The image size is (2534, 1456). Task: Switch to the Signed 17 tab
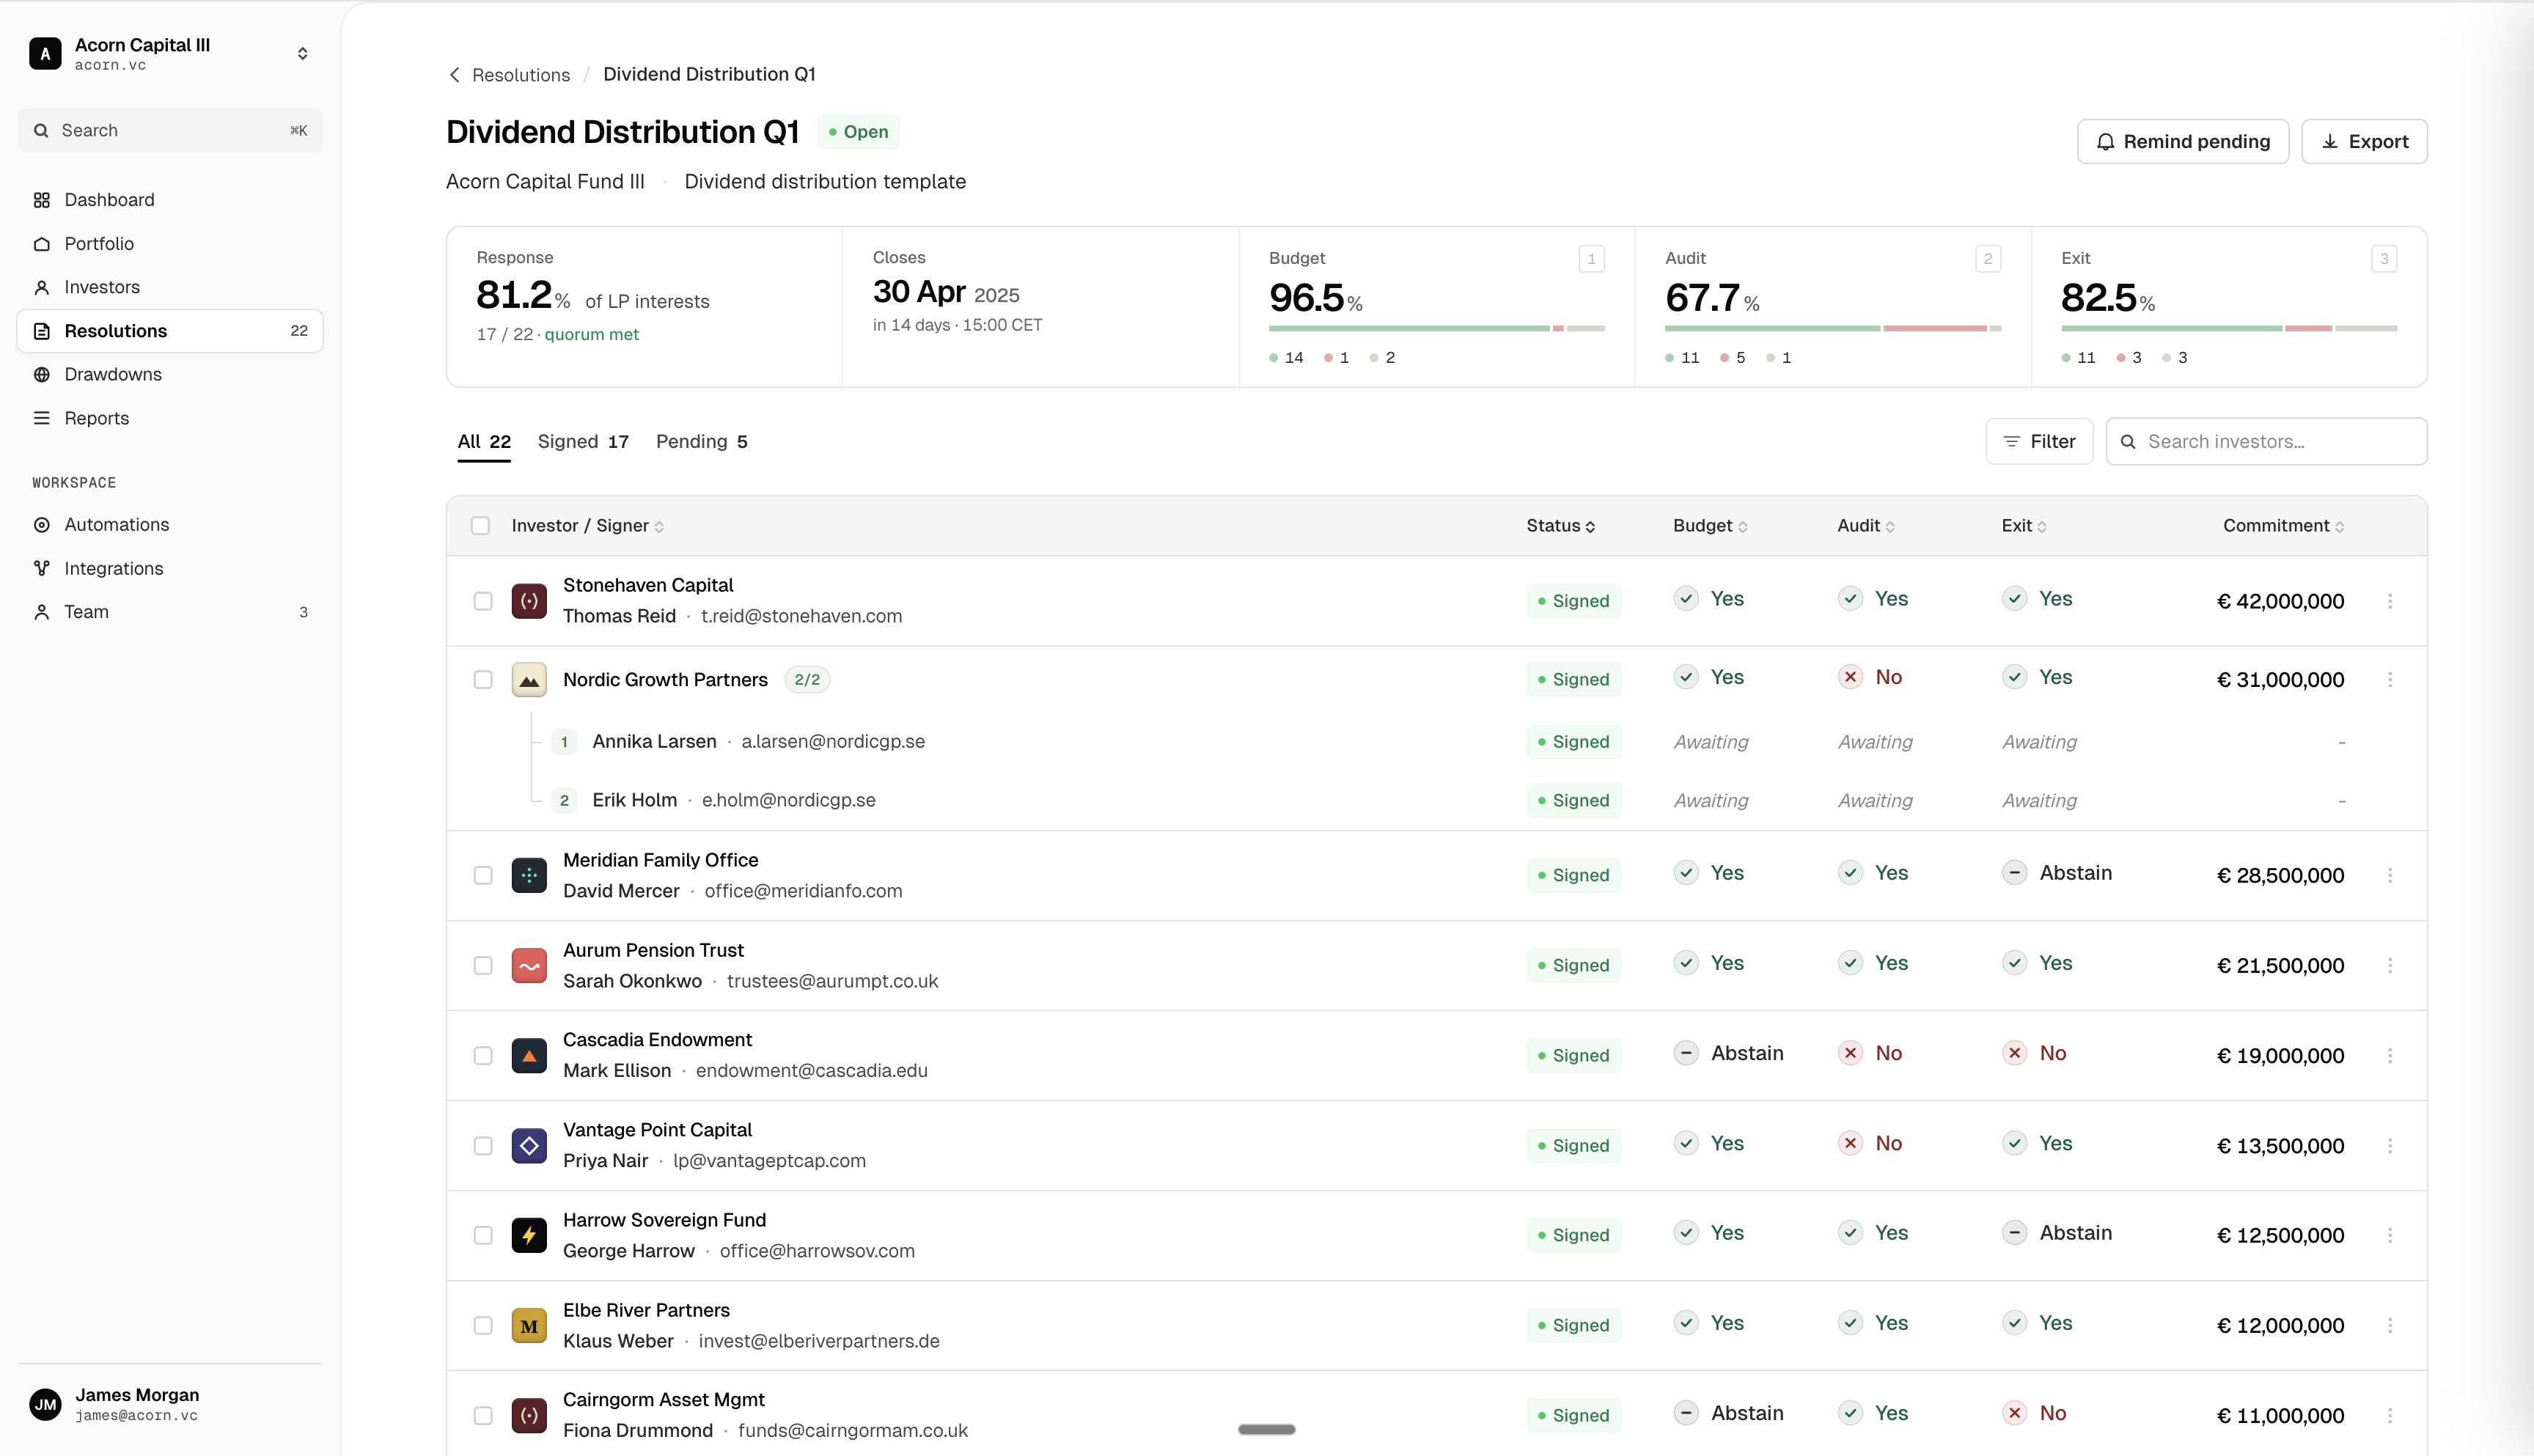583,442
